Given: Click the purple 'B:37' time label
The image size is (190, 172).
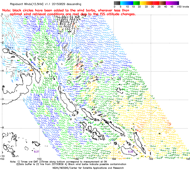Looking at the screenshot, I should (x=36, y=151).
